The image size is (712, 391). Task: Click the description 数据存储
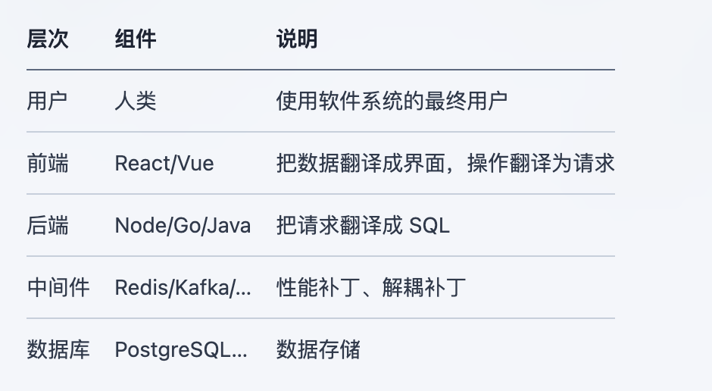click(x=318, y=349)
